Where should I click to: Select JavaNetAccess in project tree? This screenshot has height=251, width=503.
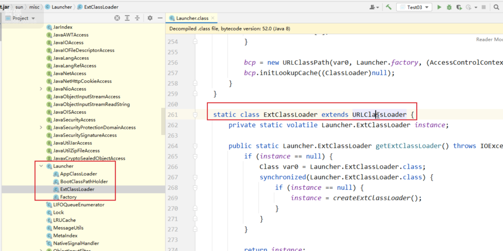pyautogui.click(x=69, y=73)
